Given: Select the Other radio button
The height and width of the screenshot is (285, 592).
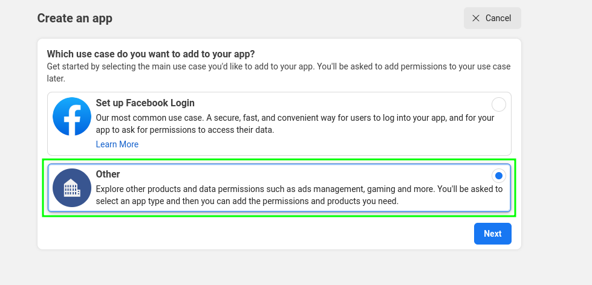Looking at the screenshot, I should point(498,176).
